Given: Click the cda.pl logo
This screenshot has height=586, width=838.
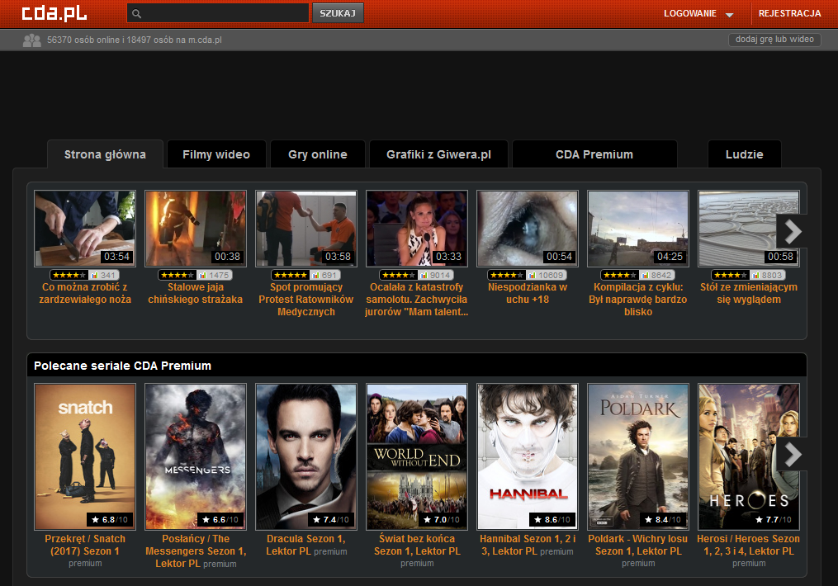Looking at the screenshot, I should point(54,13).
